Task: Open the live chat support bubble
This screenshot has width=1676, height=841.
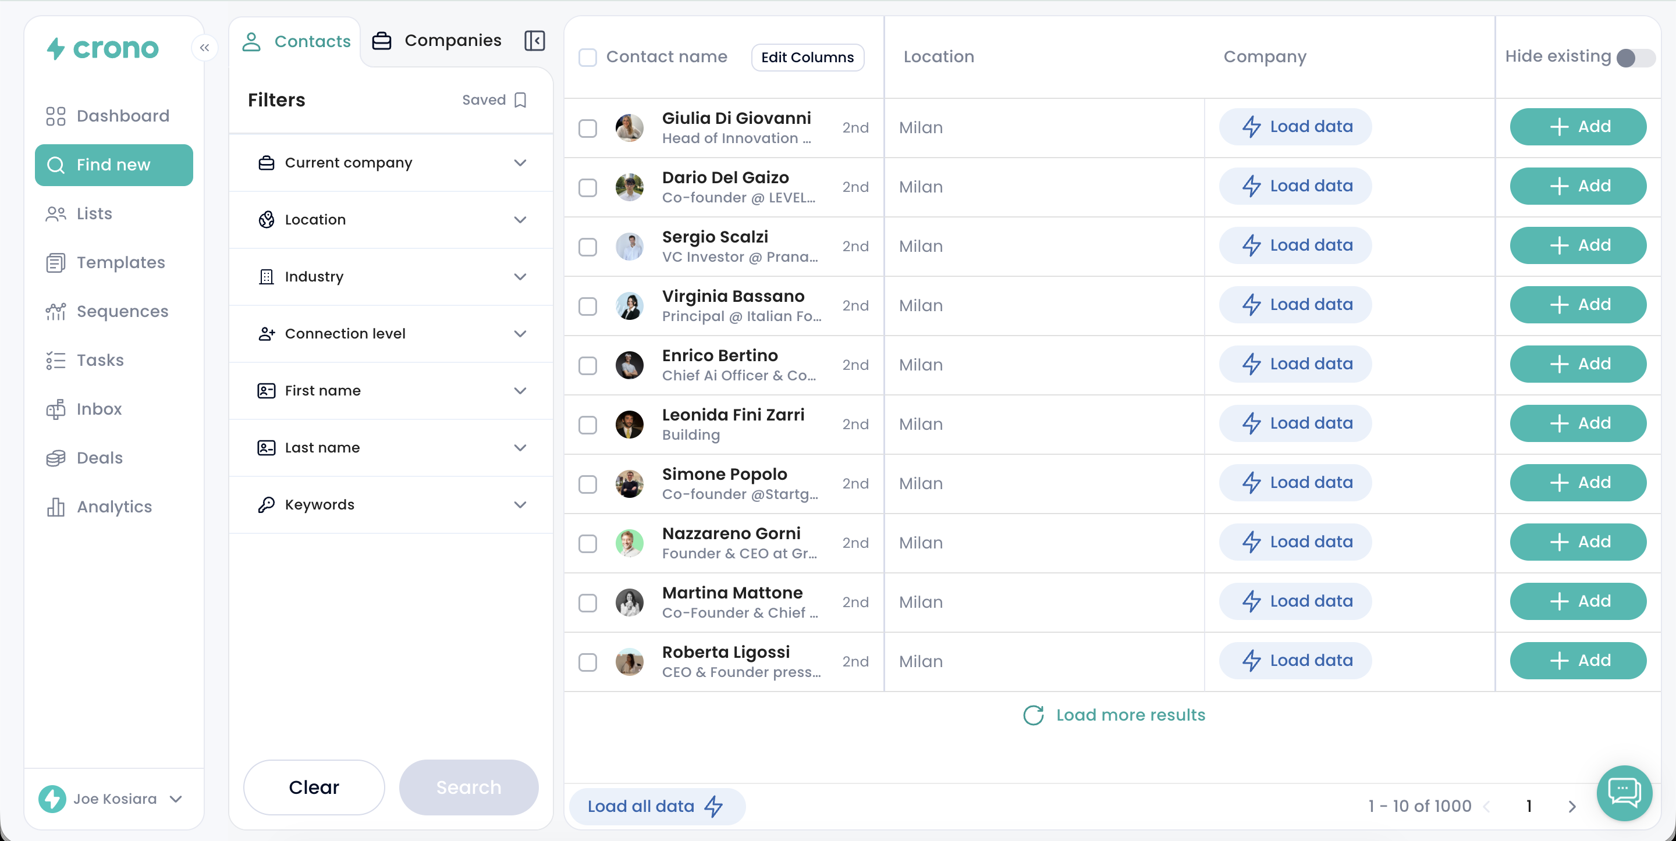Action: pyautogui.click(x=1624, y=793)
